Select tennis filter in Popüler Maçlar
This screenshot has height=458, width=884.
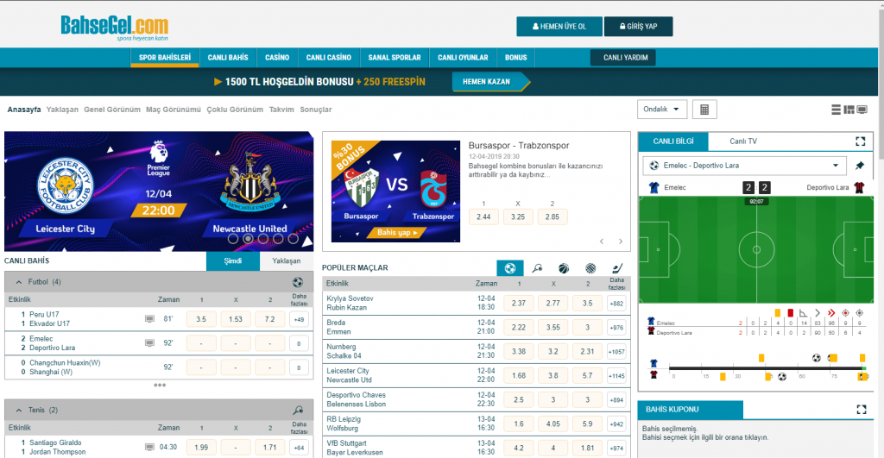click(537, 268)
